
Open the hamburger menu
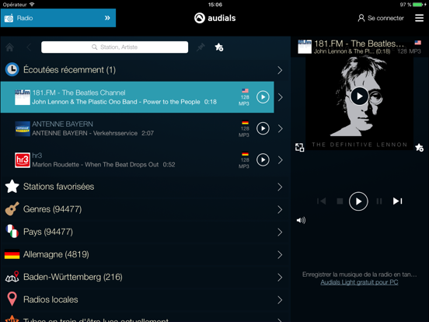click(419, 18)
